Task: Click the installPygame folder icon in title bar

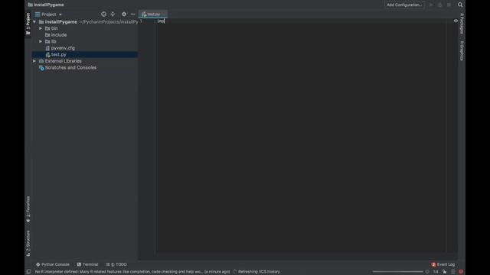Action: [31, 5]
